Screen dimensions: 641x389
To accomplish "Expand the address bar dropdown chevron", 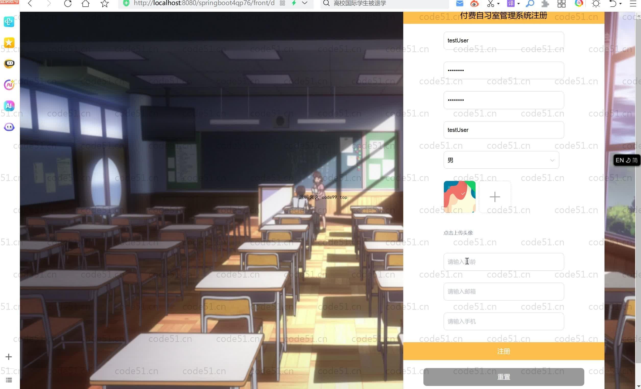I will [x=305, y=3].
